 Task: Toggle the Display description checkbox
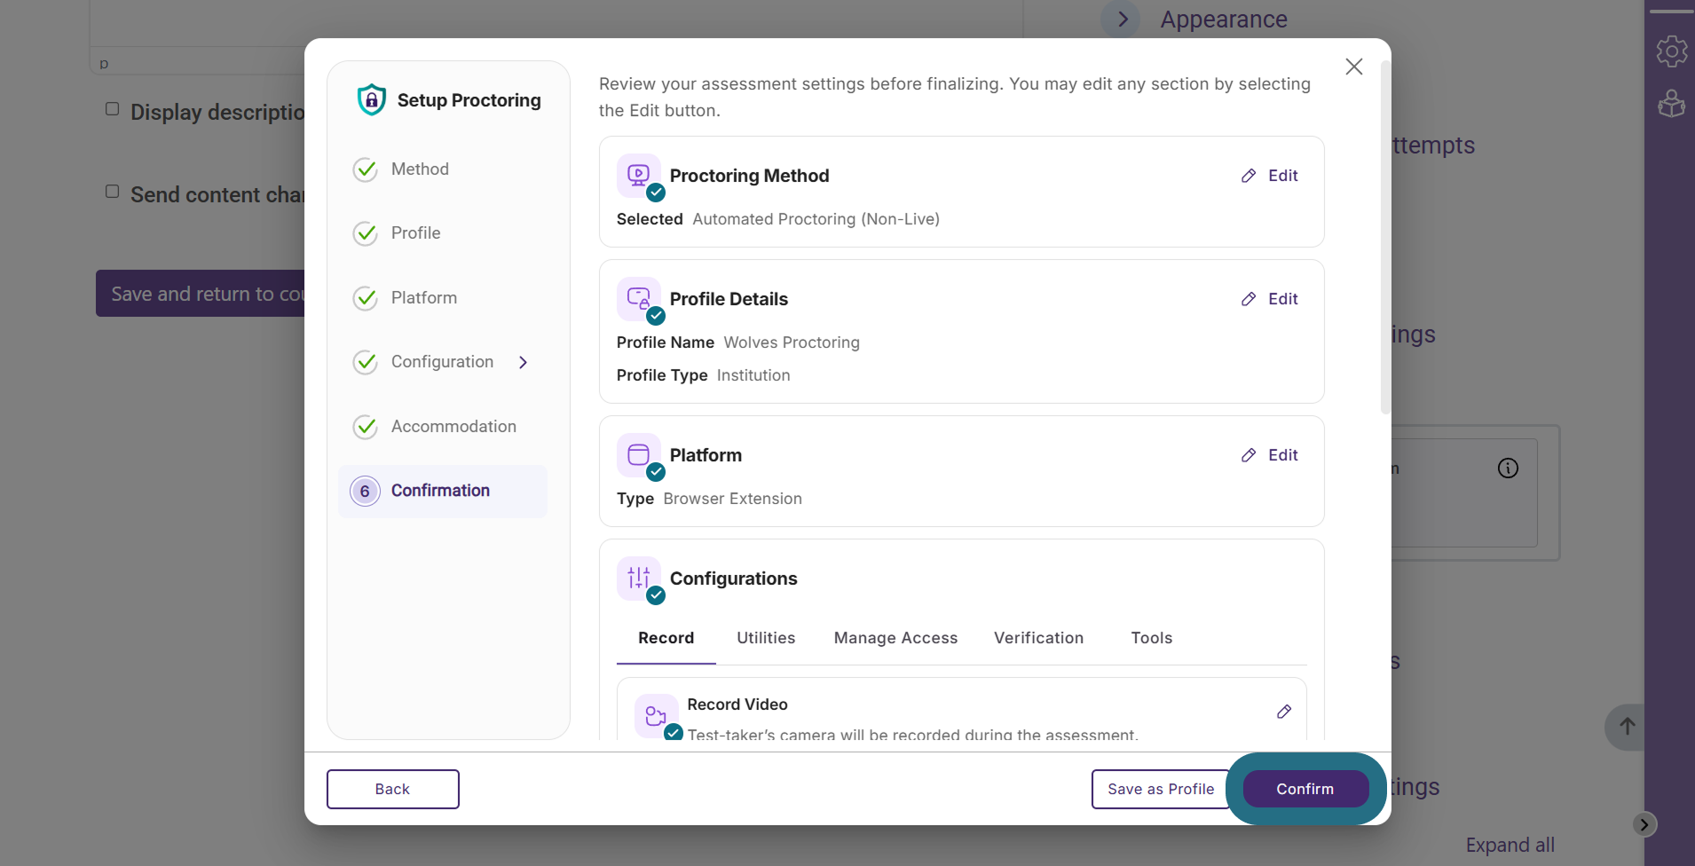[x=113, y=109]
